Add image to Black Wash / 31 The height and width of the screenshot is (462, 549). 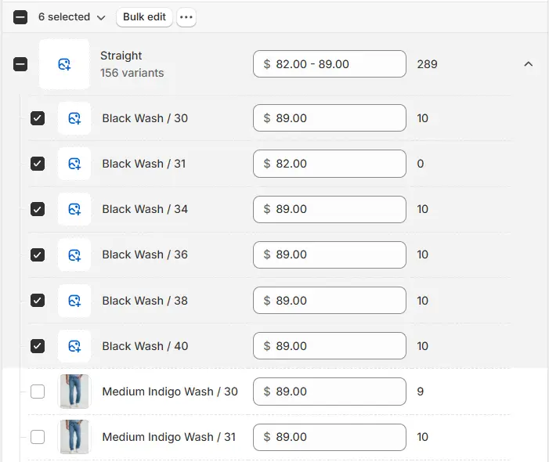point(74,164)
